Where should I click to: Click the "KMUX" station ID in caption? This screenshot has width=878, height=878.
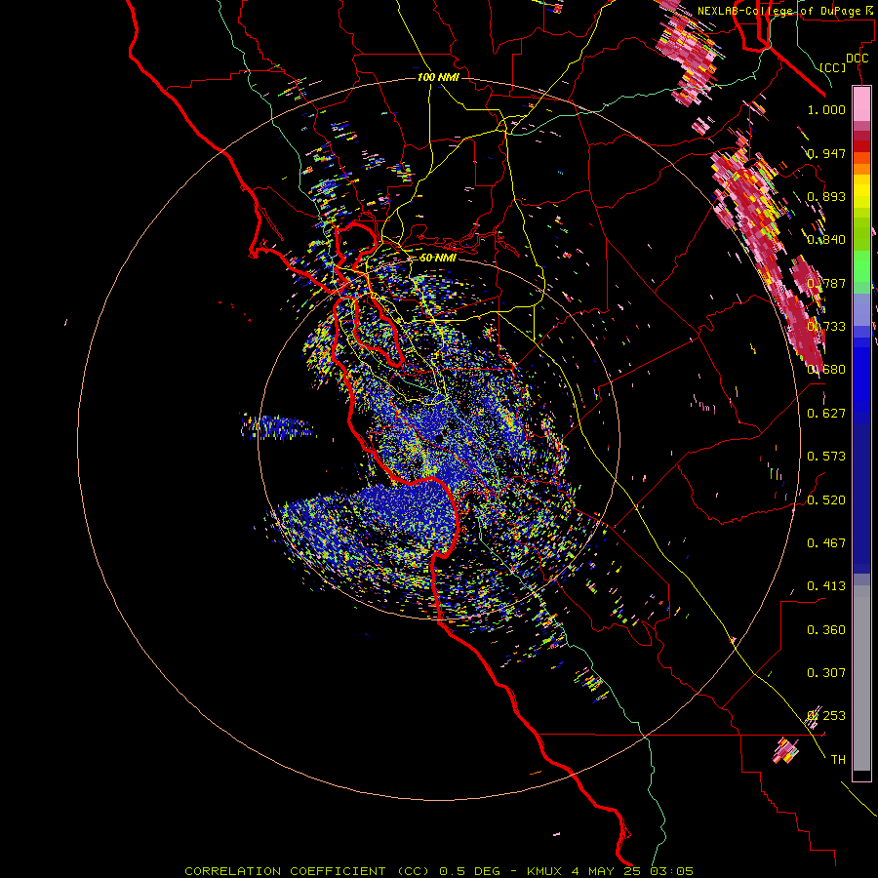[543, 871]
